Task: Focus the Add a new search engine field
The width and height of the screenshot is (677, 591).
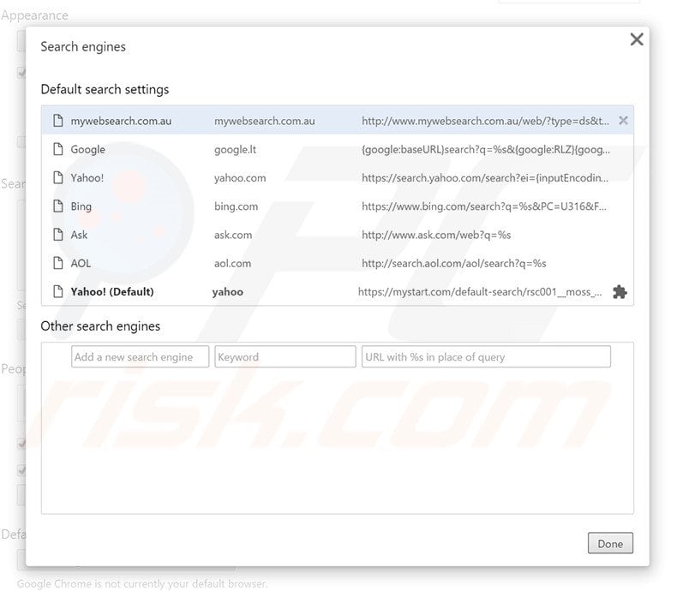Action: [x=140, y=357]
